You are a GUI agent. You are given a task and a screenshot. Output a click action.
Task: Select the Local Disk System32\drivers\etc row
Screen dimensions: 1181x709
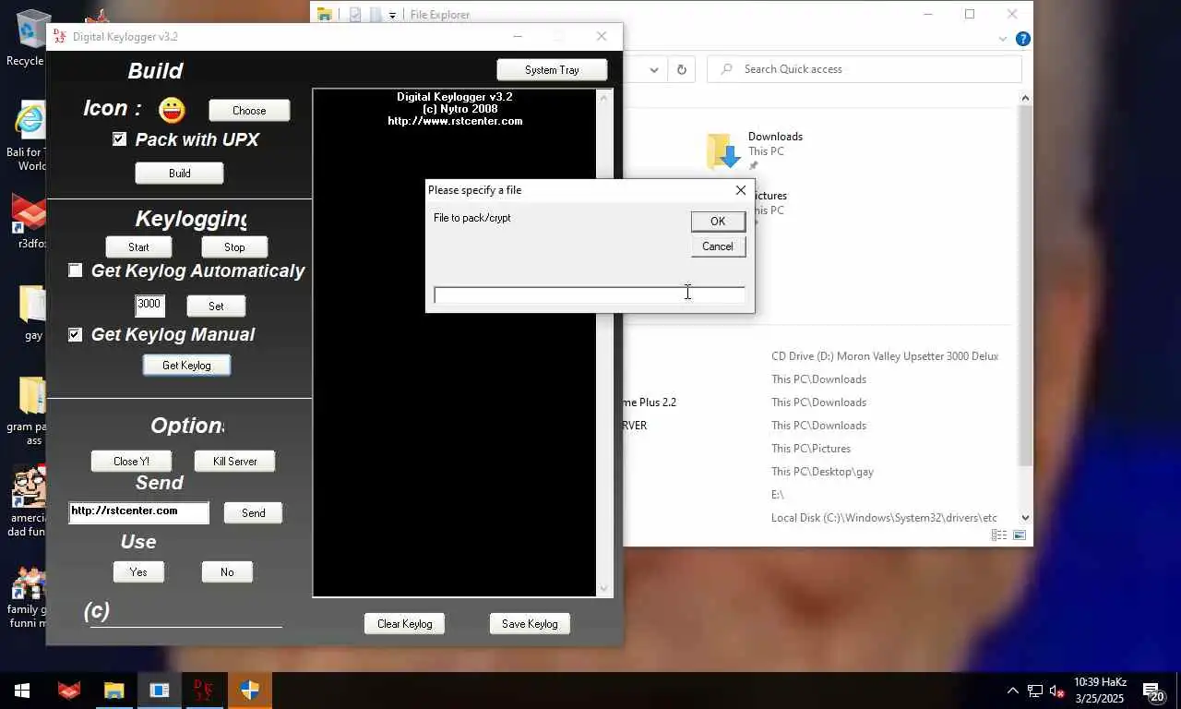pos(884,518)
